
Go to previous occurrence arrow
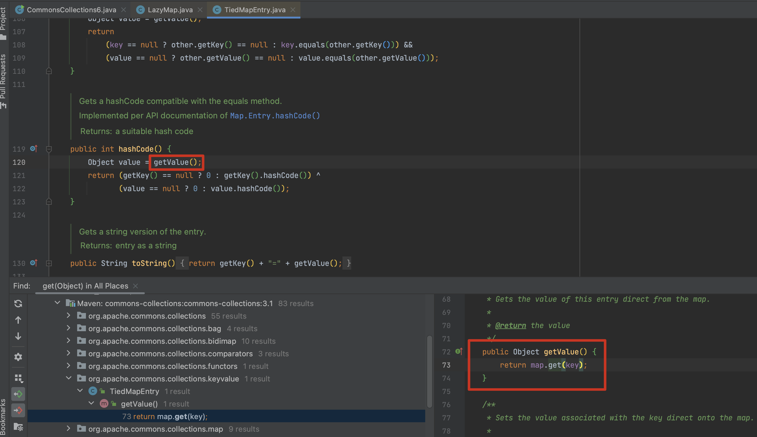click(x=18, y=320)
